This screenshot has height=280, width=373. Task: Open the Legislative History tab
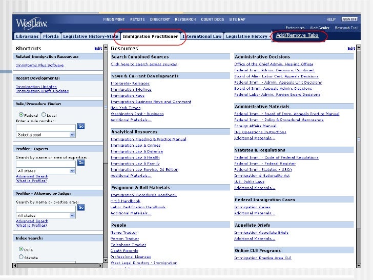point(246,36)
